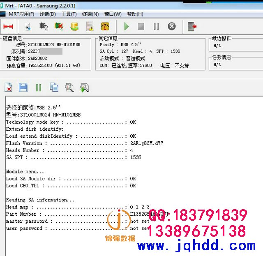Click the 选择的家族:M8E 2.5'' log line

coord(33,107)
